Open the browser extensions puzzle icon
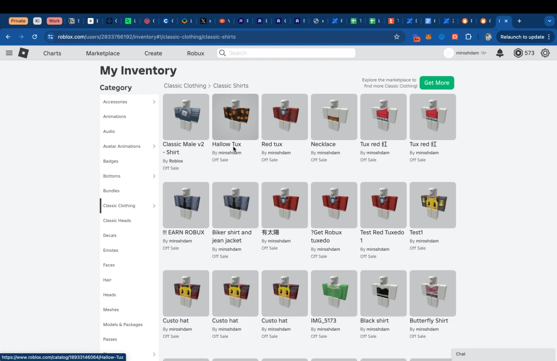The width and height of the screenshot is (557, 361). coord(468,37)
